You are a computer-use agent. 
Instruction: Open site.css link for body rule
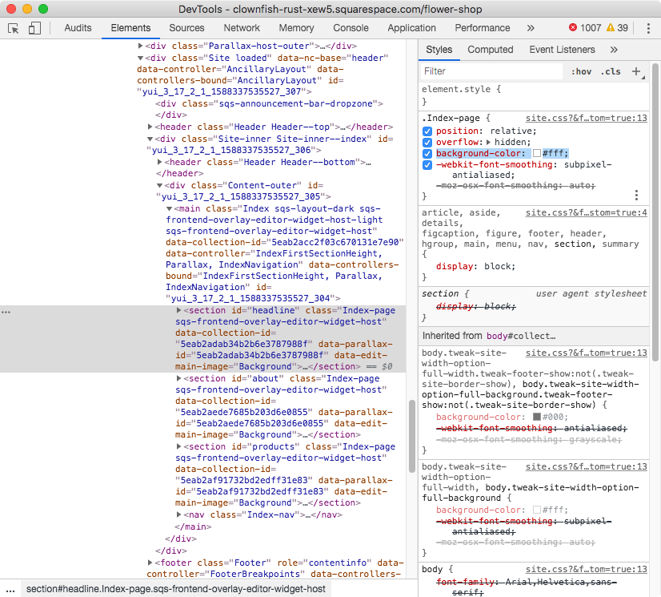(586, 569)
